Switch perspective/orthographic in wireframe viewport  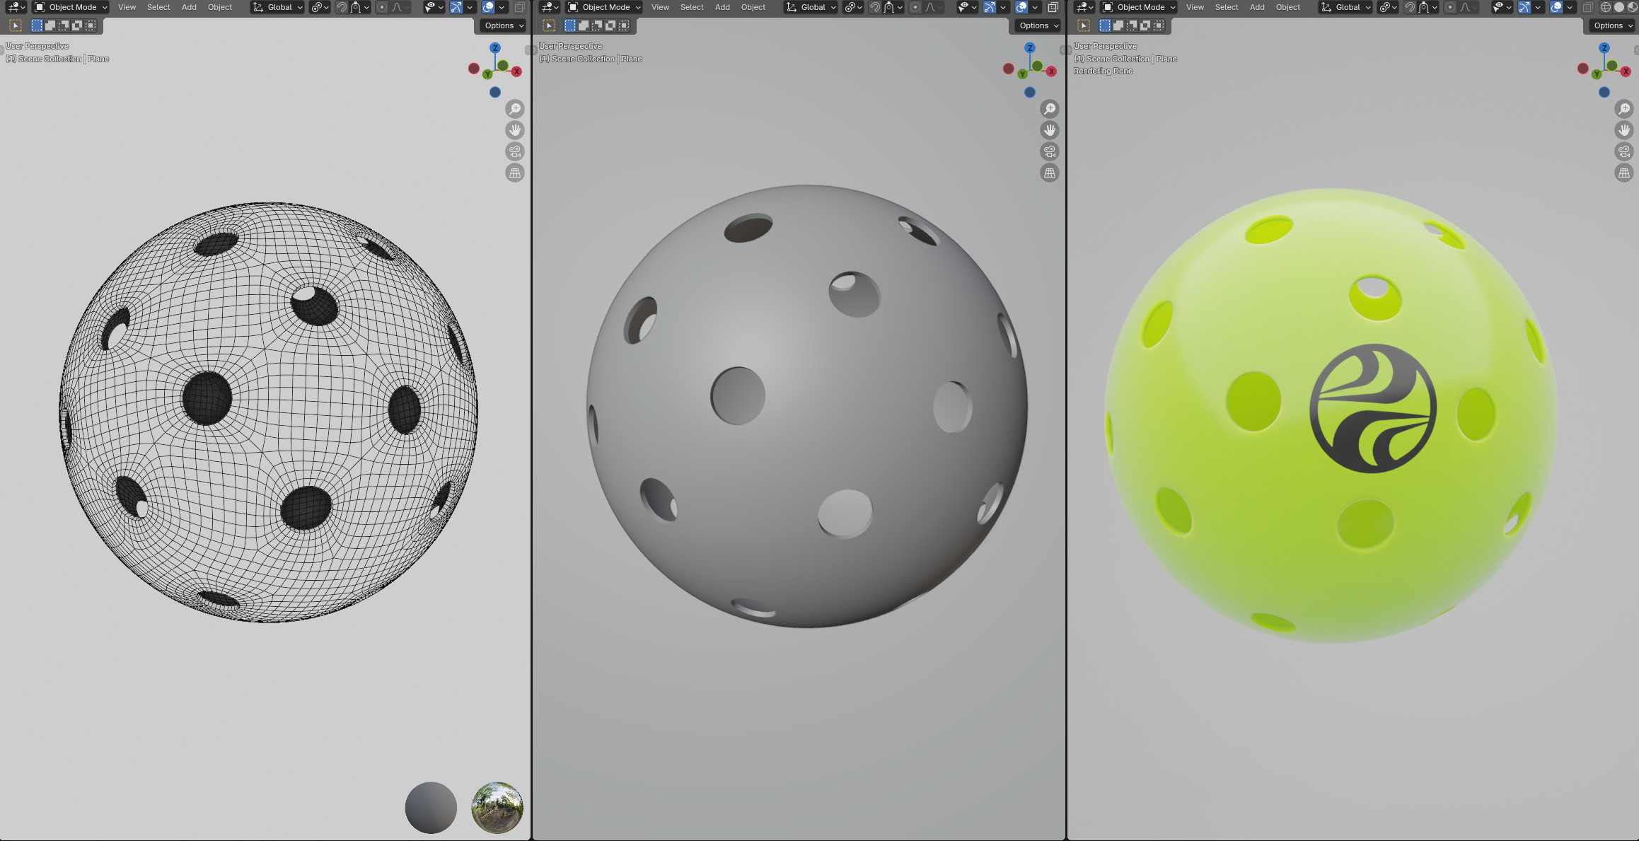515,173
